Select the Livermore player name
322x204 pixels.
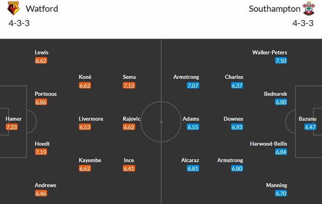tap(91, 119)
